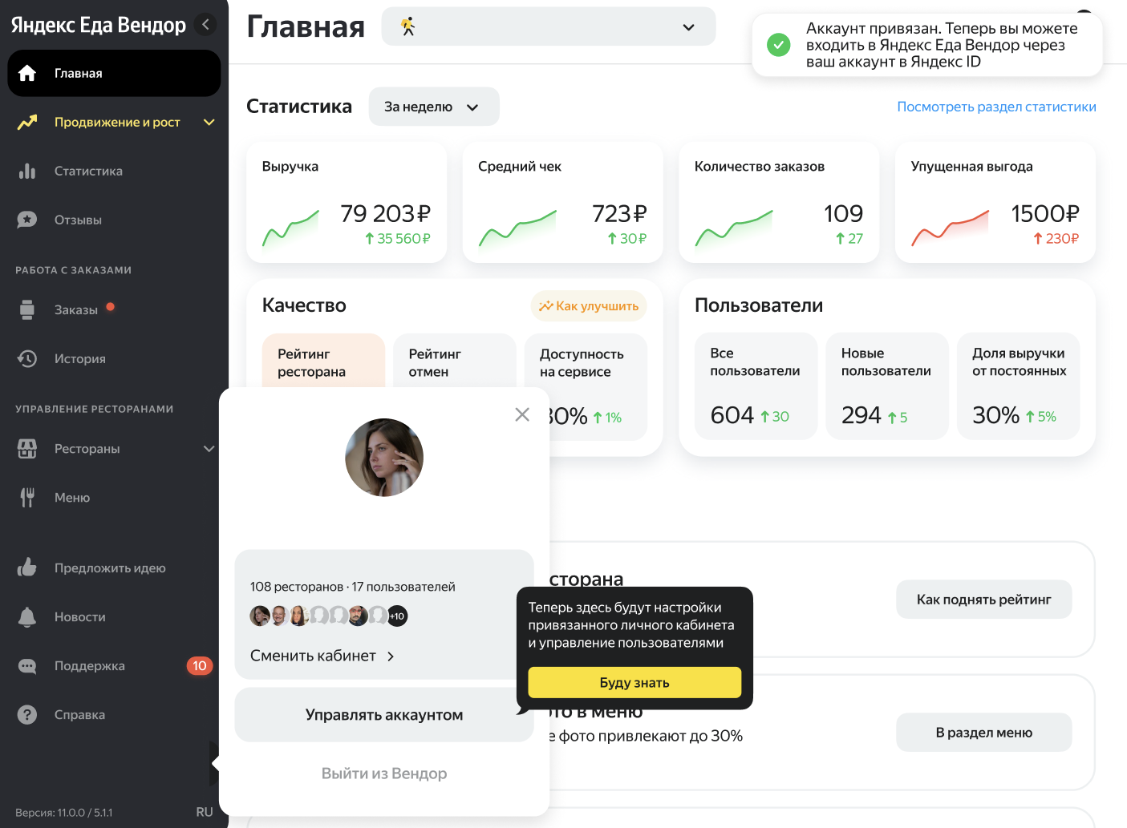
Task: Click 108 ресторанов · 17 пользователей text
Action: pyautogui.click(x=353, y=587)
